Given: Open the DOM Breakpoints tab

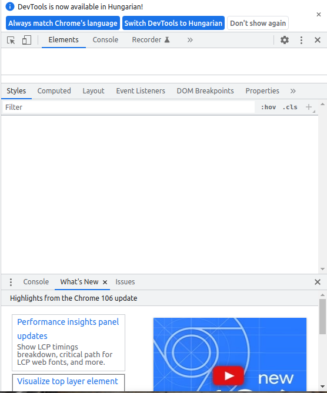Looking at the screenshot, I should 205,91.
